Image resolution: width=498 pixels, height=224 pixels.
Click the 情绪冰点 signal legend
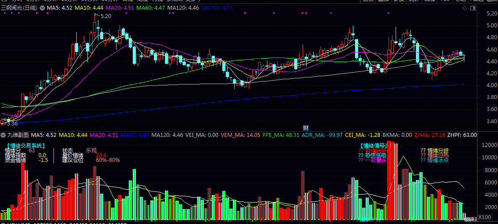(x=434, y=160)
